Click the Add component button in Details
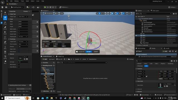The width and height of the screenshot is (178, 100). (165, 51)
